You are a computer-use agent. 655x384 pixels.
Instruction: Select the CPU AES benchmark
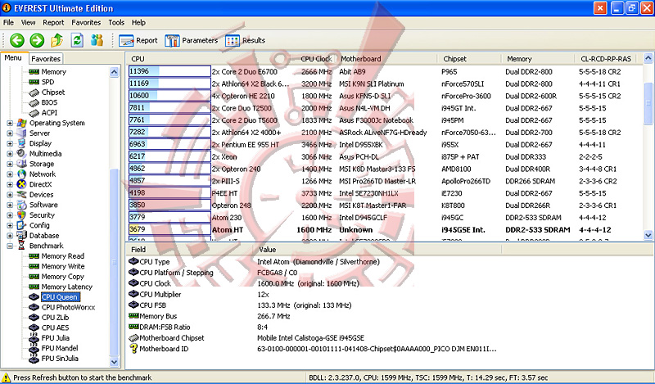point(55,328)
